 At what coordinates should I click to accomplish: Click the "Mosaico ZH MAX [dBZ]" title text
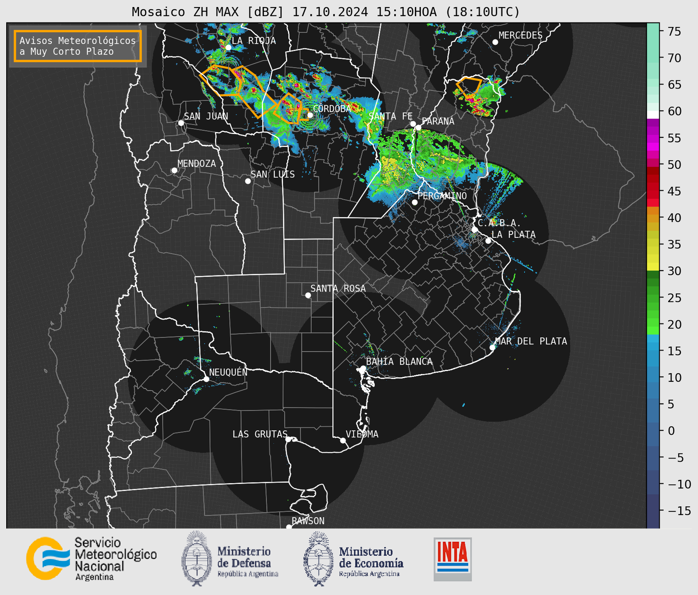208,12
